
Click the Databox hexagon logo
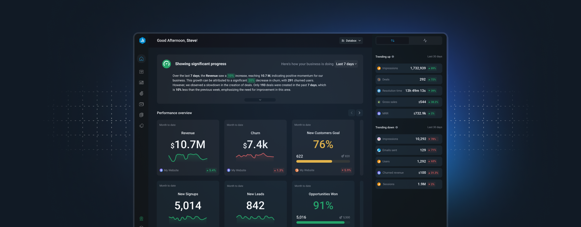[142, 40]
